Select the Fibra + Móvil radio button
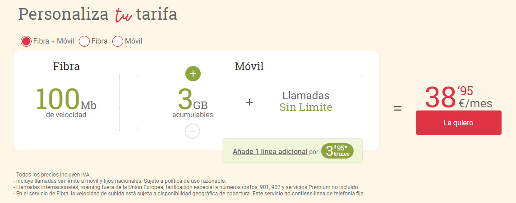 click(26, 42)
